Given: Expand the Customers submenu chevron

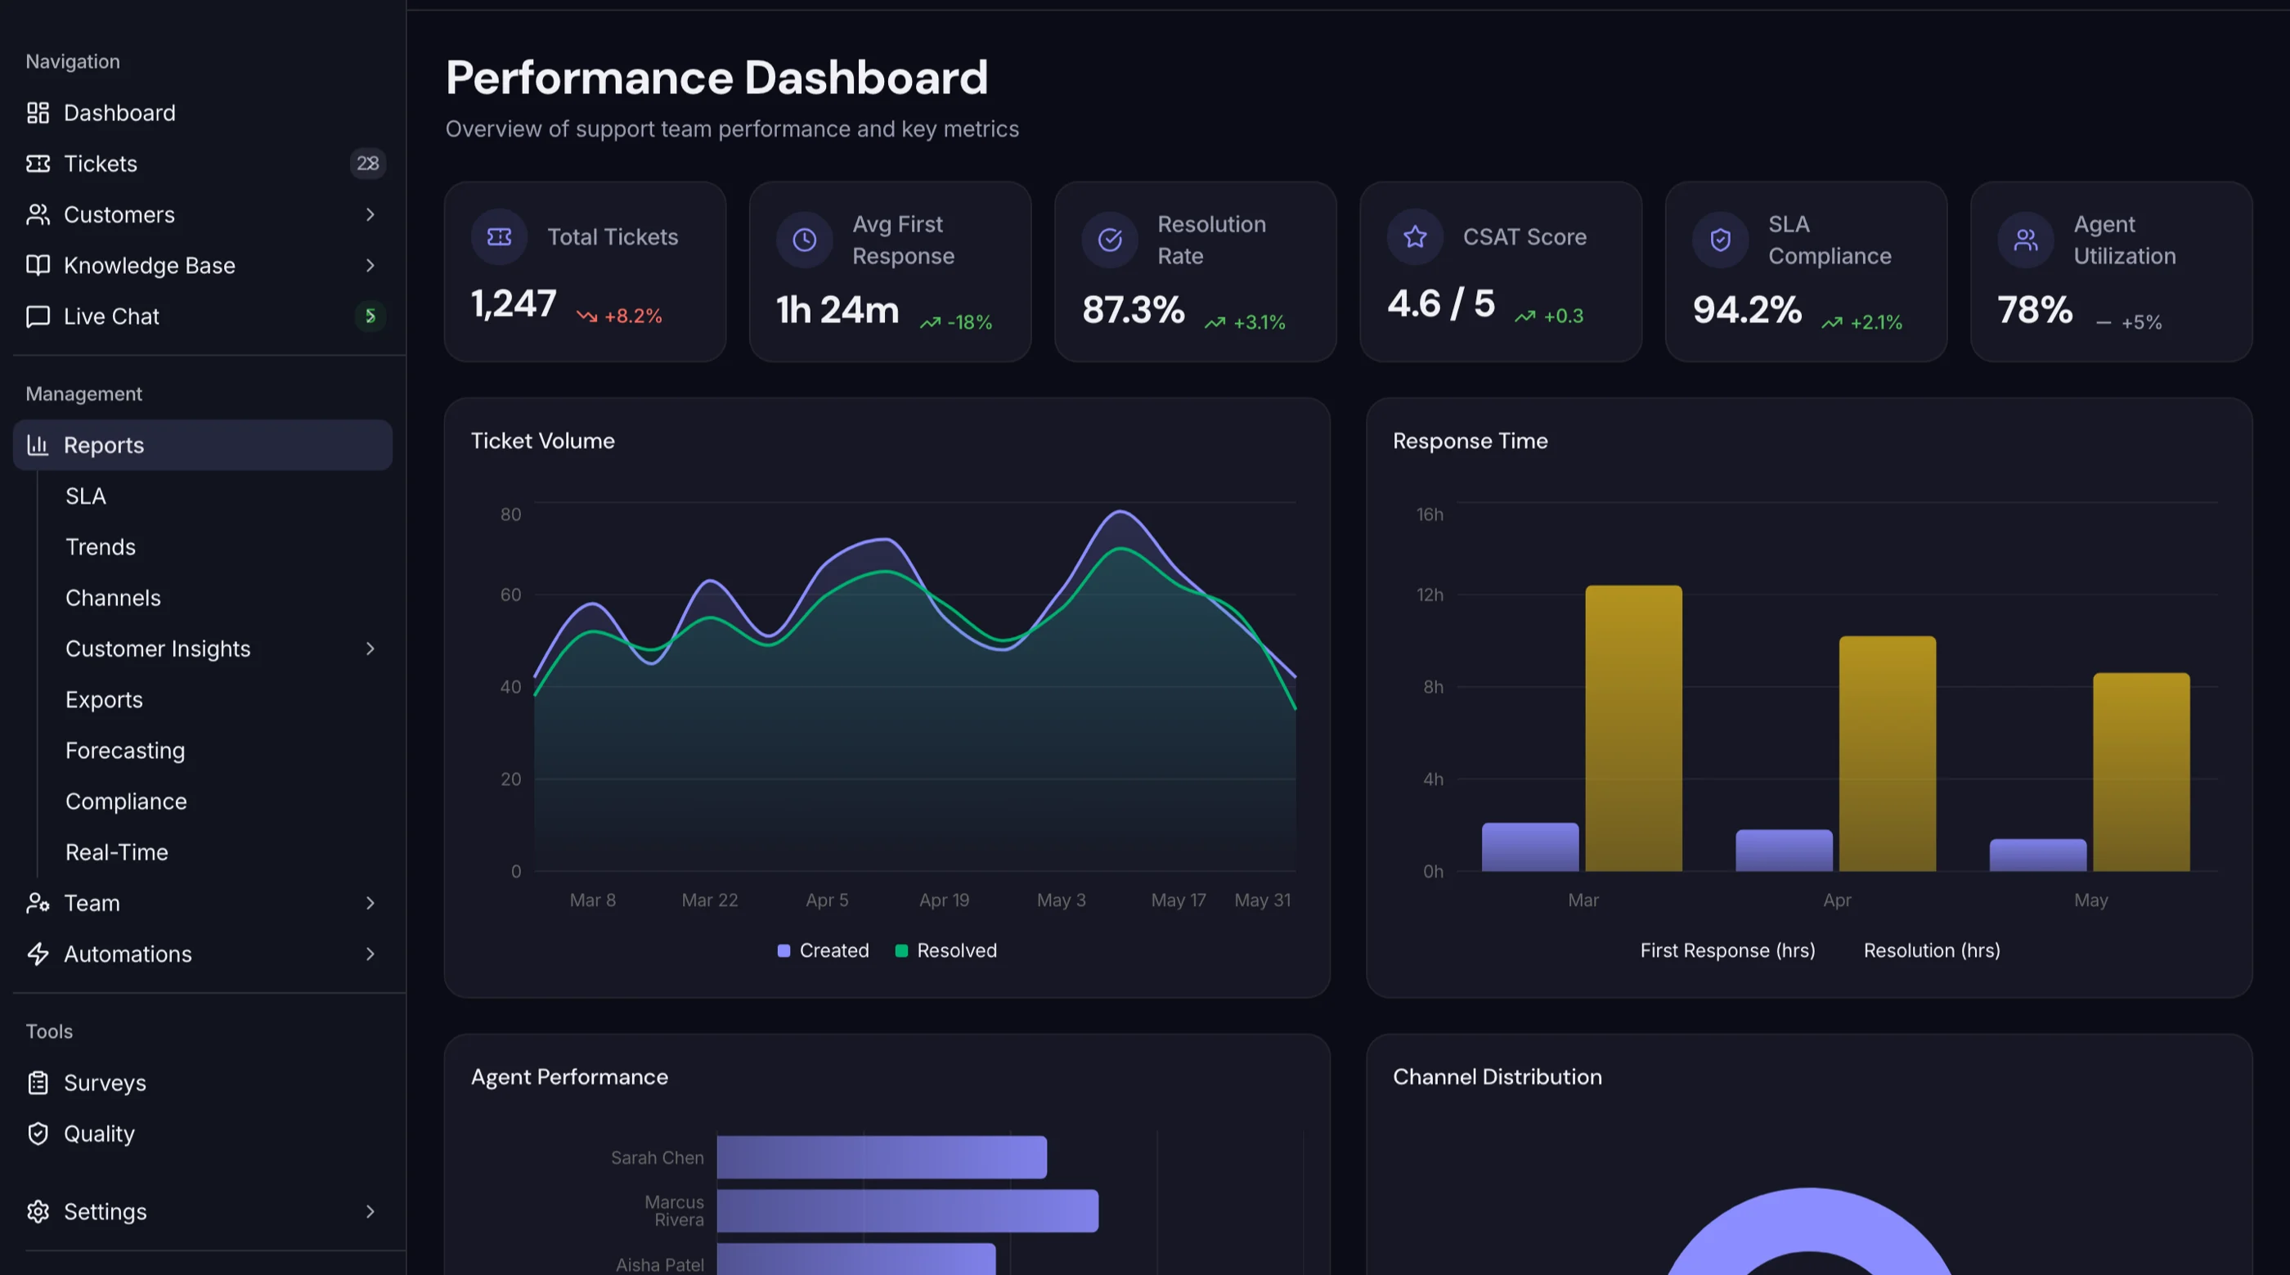Looking at the screenshot, I should coord(370,214).
